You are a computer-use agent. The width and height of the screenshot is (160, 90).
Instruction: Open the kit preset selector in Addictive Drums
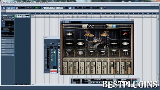[73, 26]
